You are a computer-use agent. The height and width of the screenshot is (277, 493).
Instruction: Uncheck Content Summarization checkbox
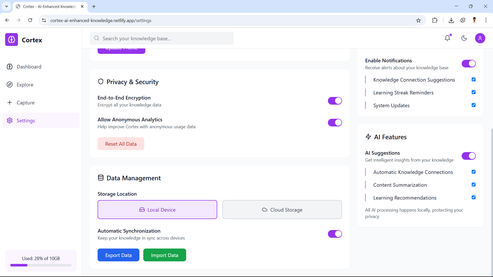coord(473,185)
